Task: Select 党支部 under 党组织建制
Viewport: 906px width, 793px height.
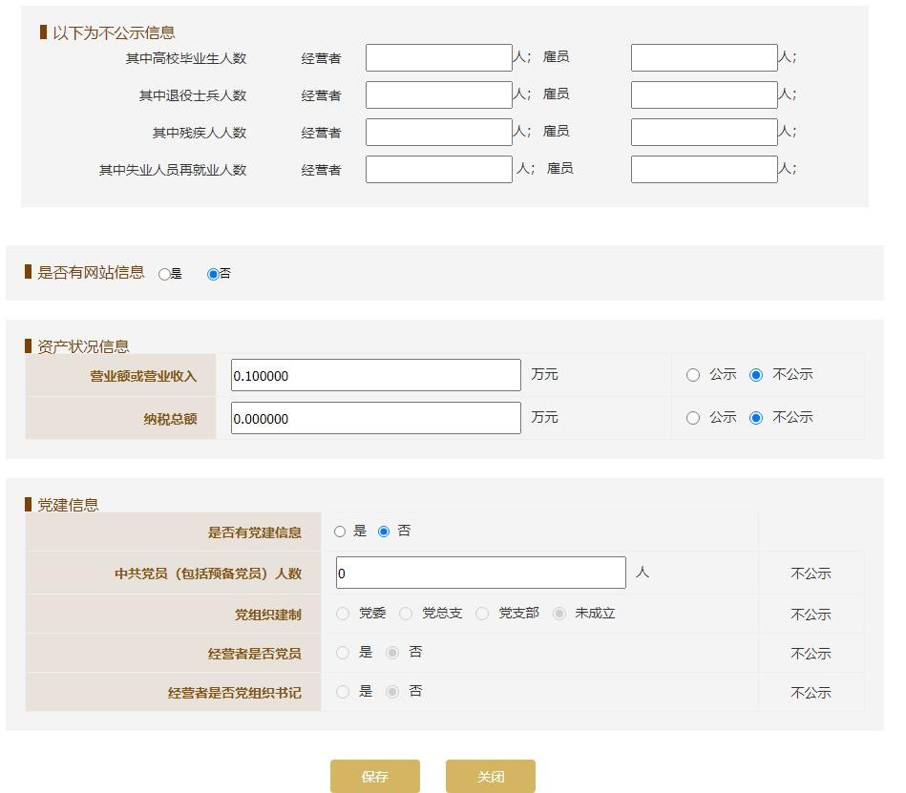Action: pyautogui.click(x=482, y=614)
